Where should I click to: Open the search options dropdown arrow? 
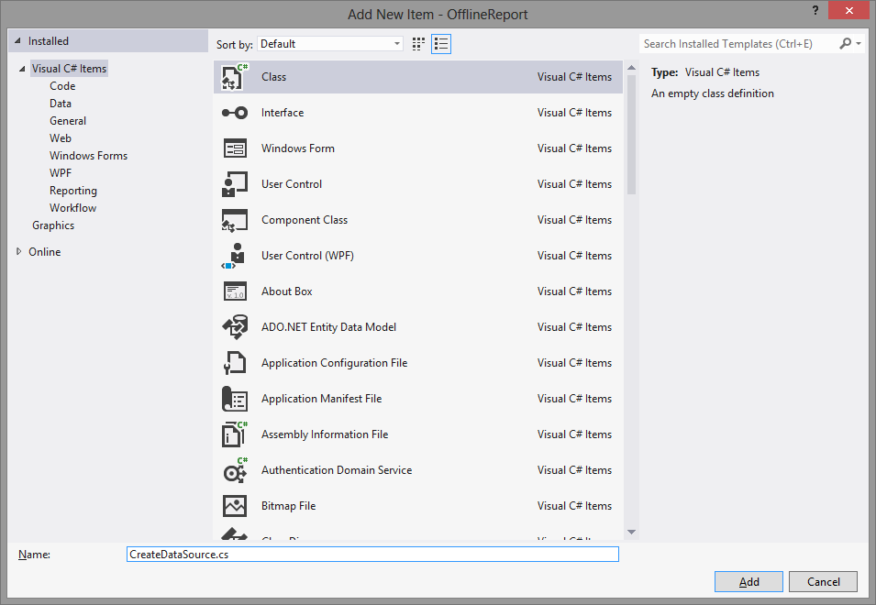[x=857, y=43]
